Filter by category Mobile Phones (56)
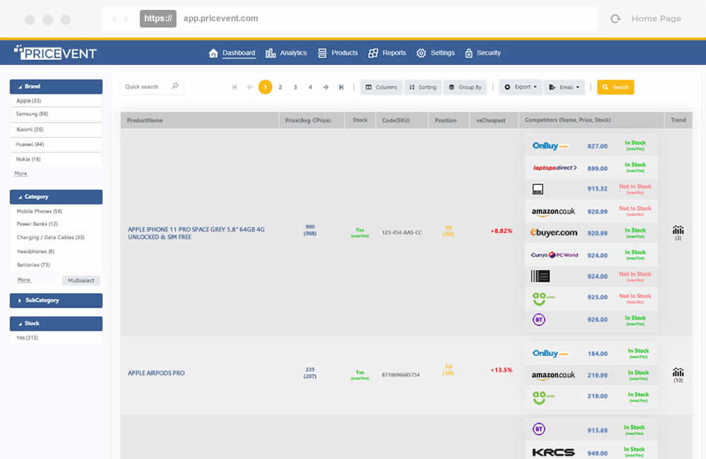 [x=39, y=211]
